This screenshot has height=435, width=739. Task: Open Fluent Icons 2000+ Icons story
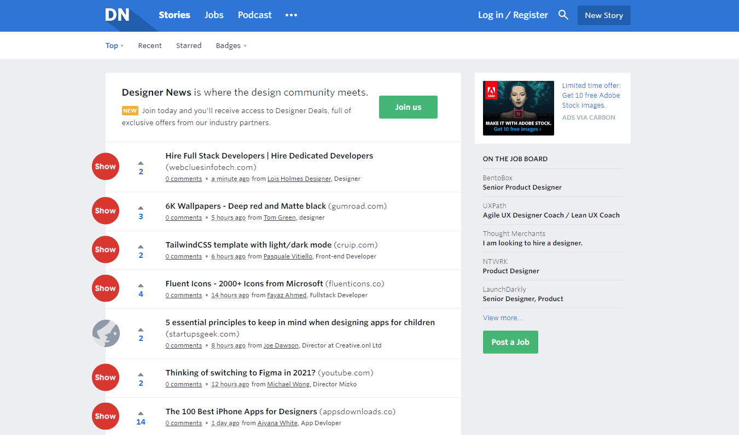tap(244, 284)
